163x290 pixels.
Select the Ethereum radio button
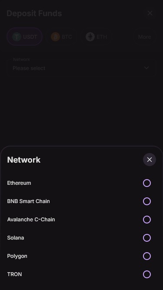147,183
